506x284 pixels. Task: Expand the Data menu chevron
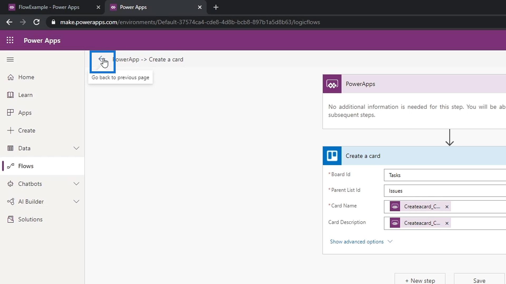76,148
